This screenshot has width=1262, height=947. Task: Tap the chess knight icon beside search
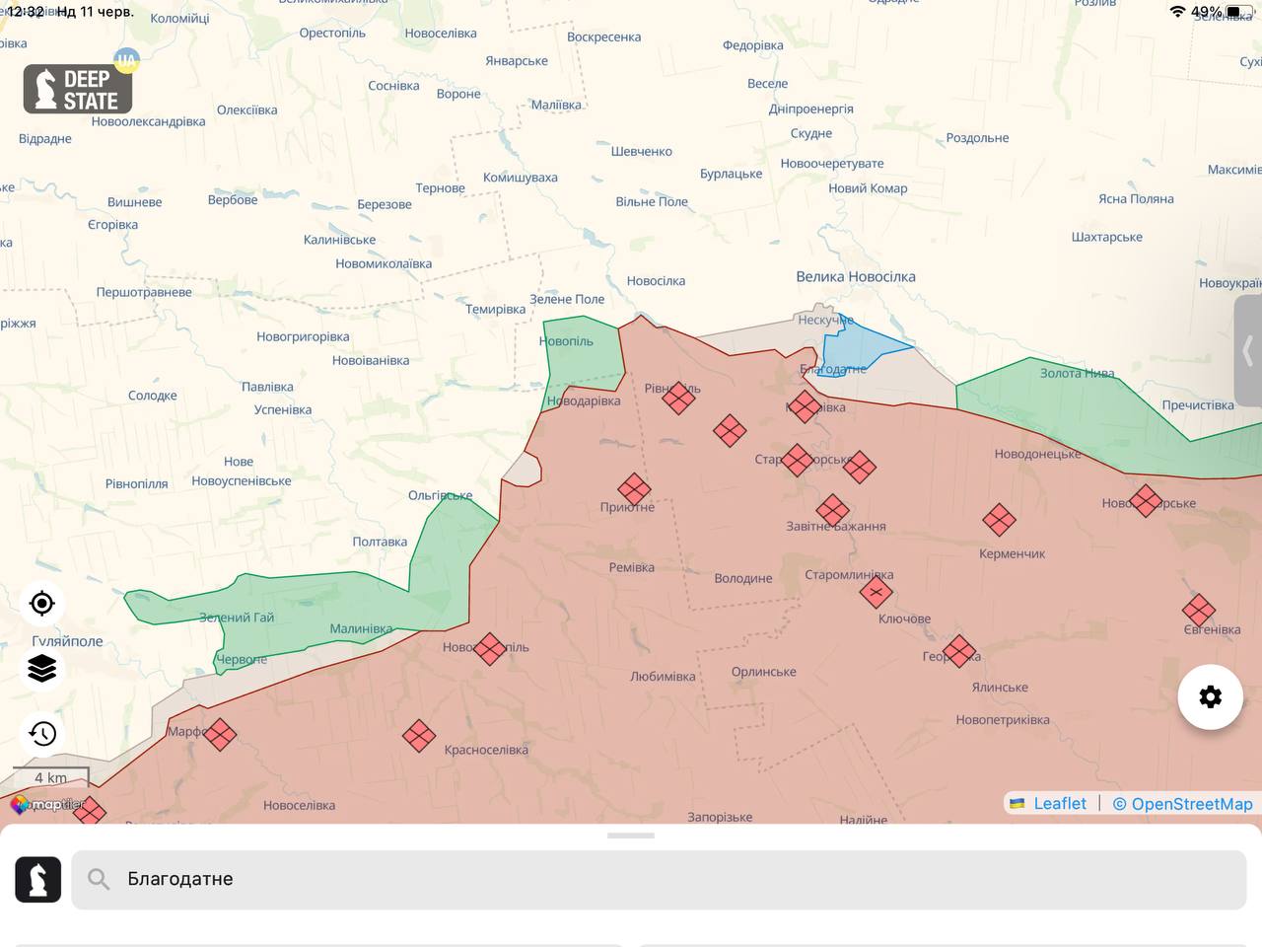[38, 879]
